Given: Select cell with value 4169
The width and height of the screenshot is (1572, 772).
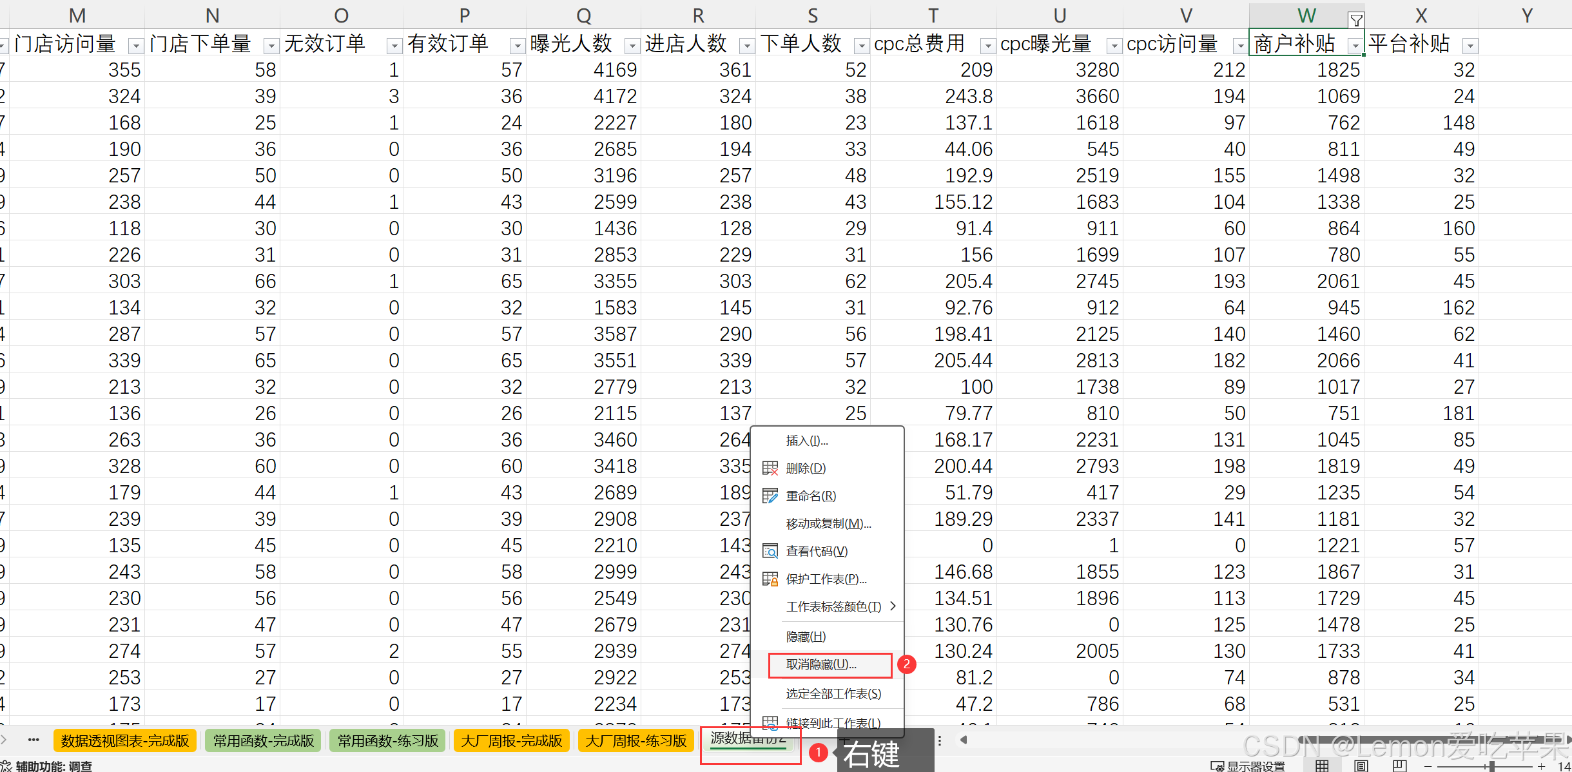Looking at the screenshot, I should coord(584,70).
